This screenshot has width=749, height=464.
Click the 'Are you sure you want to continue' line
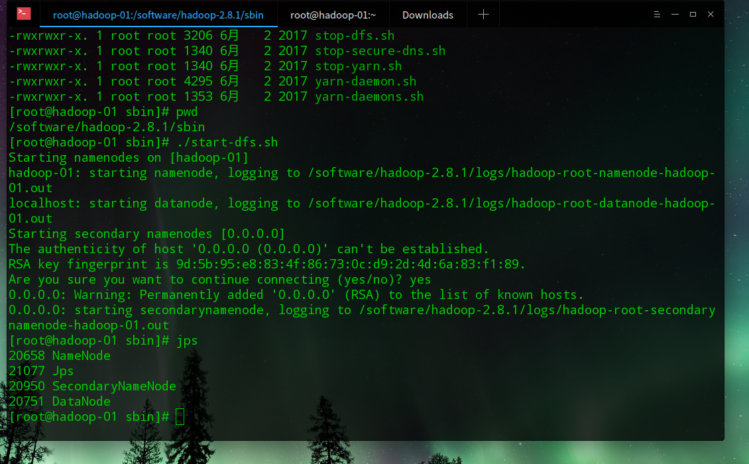click(220, 280)
